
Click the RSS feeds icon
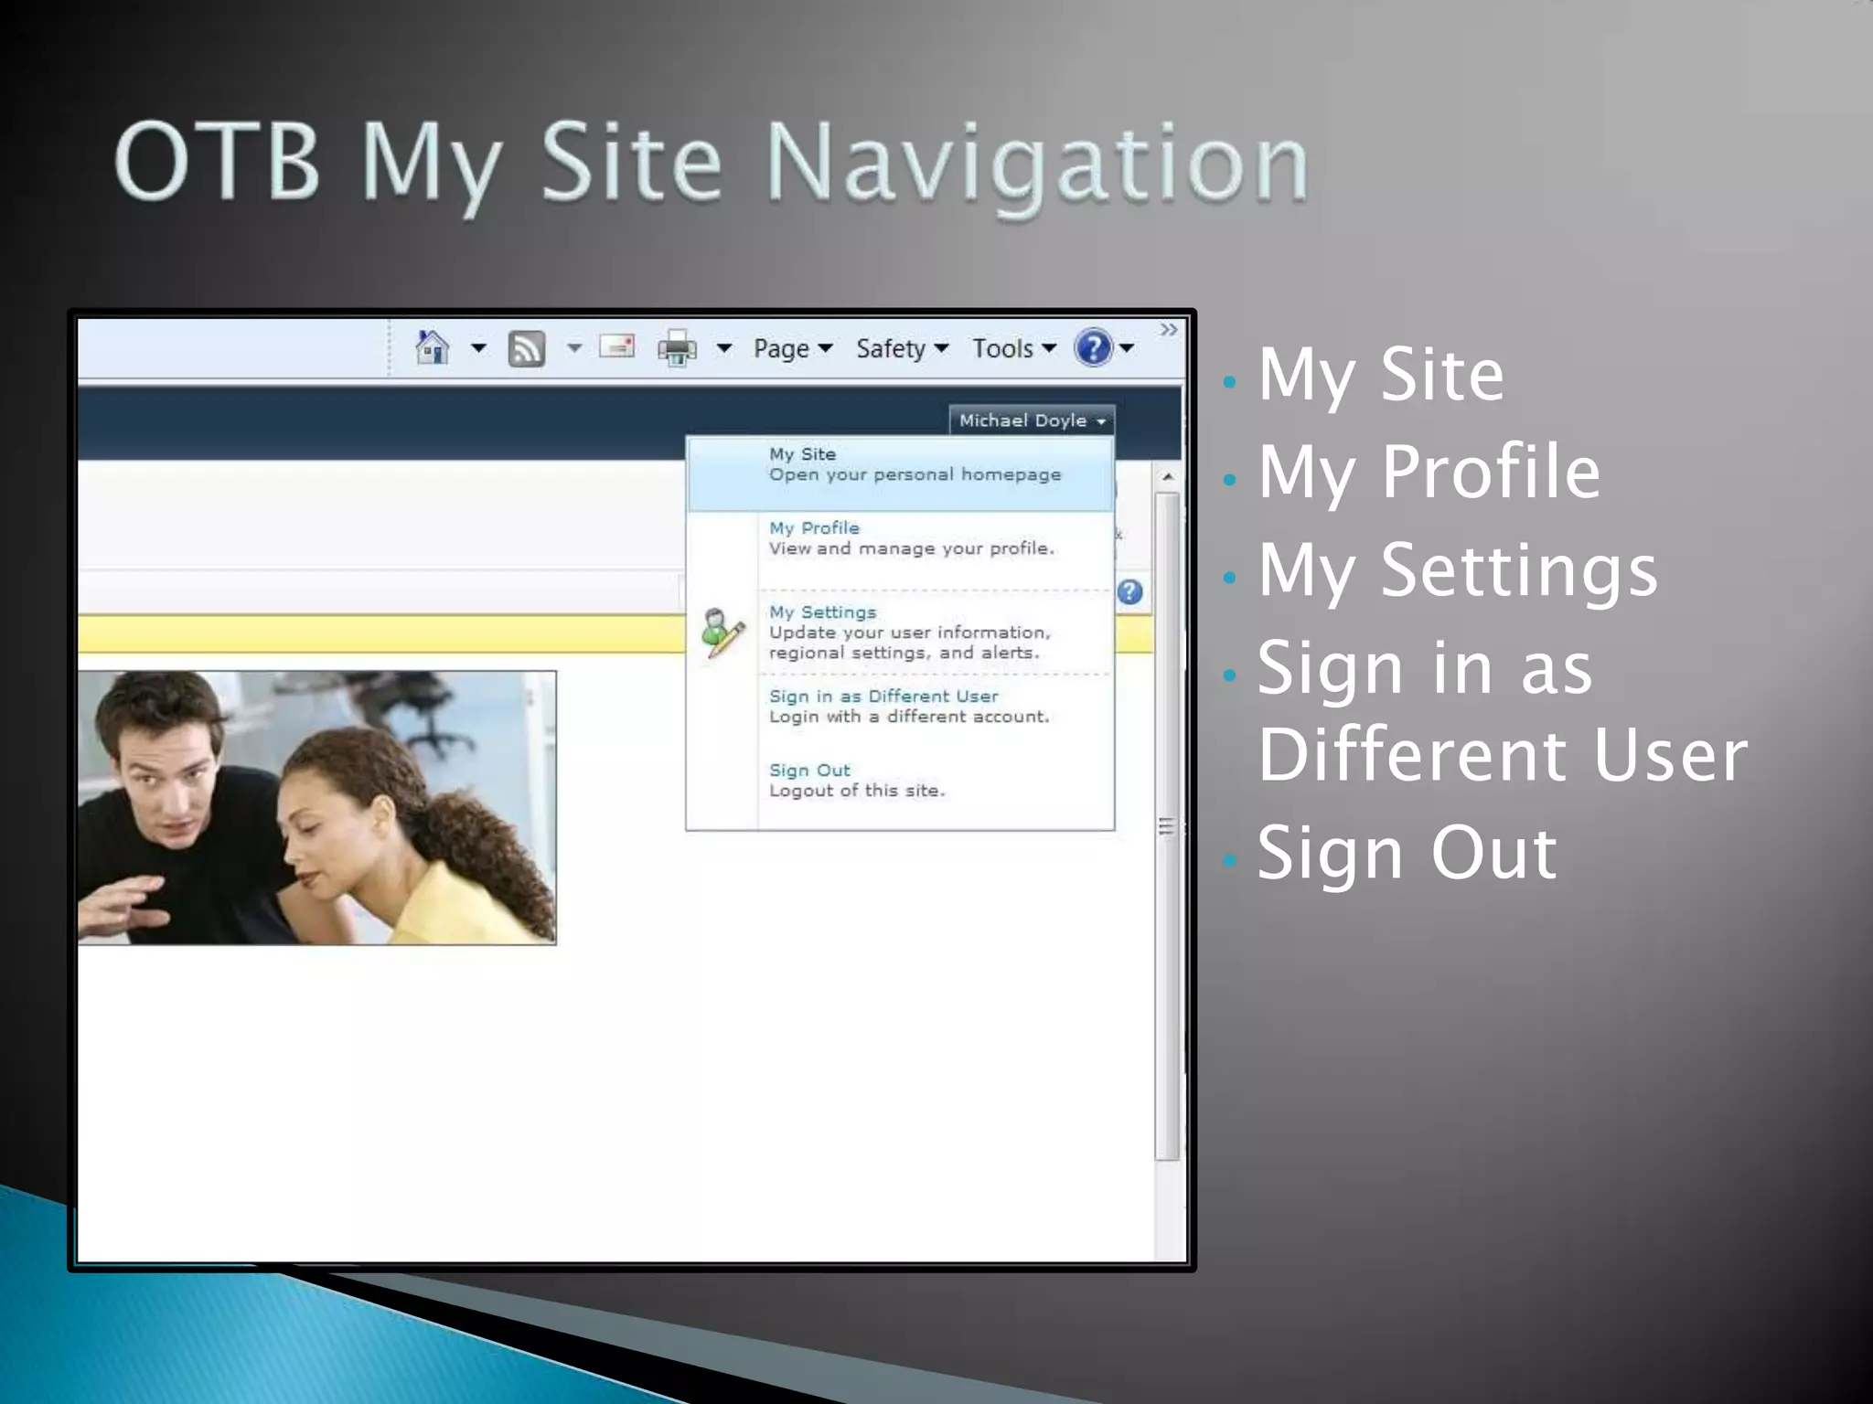526,348
